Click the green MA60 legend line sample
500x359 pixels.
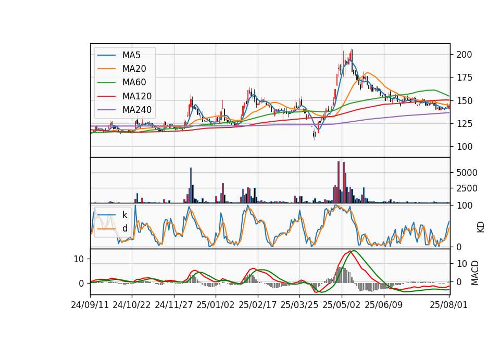(106, 83)
